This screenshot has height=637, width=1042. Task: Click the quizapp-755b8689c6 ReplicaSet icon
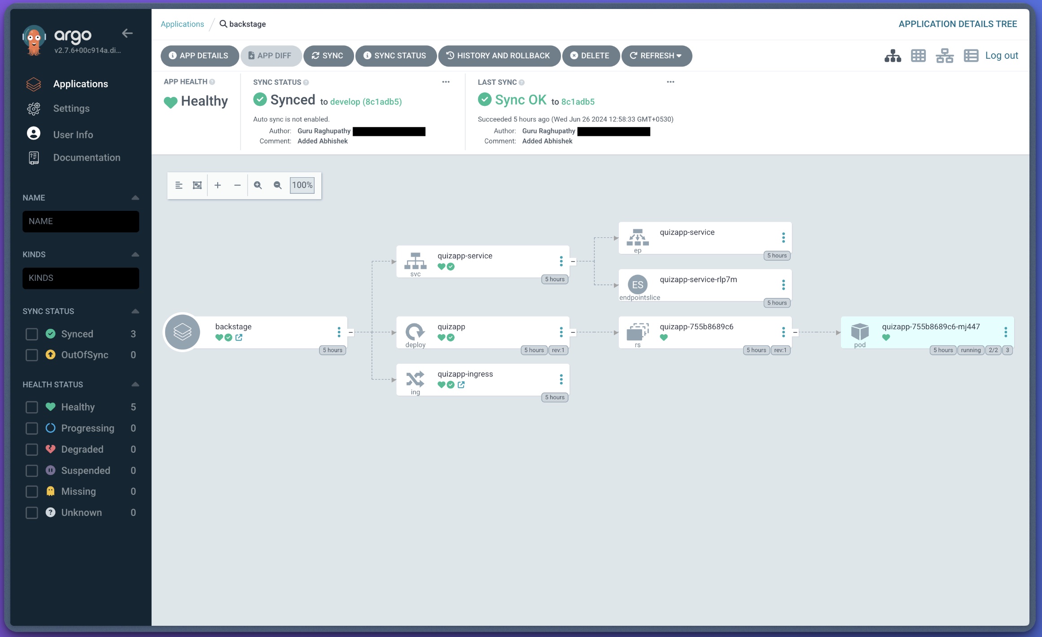coord(636,332)
